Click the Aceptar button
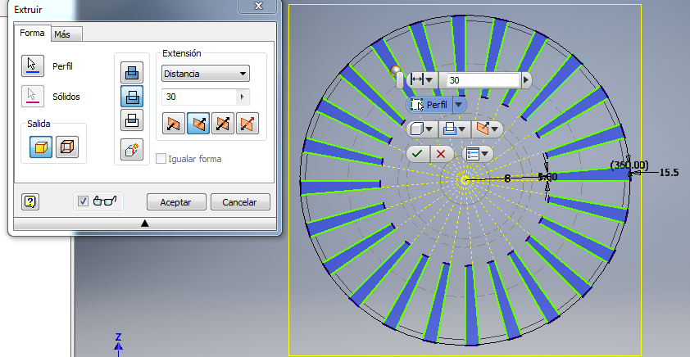Viewport: 690px width, 357px height. (176, 202)
